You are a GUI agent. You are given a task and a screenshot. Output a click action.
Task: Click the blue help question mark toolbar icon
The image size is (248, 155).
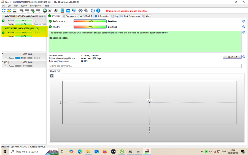coord(93,11)
